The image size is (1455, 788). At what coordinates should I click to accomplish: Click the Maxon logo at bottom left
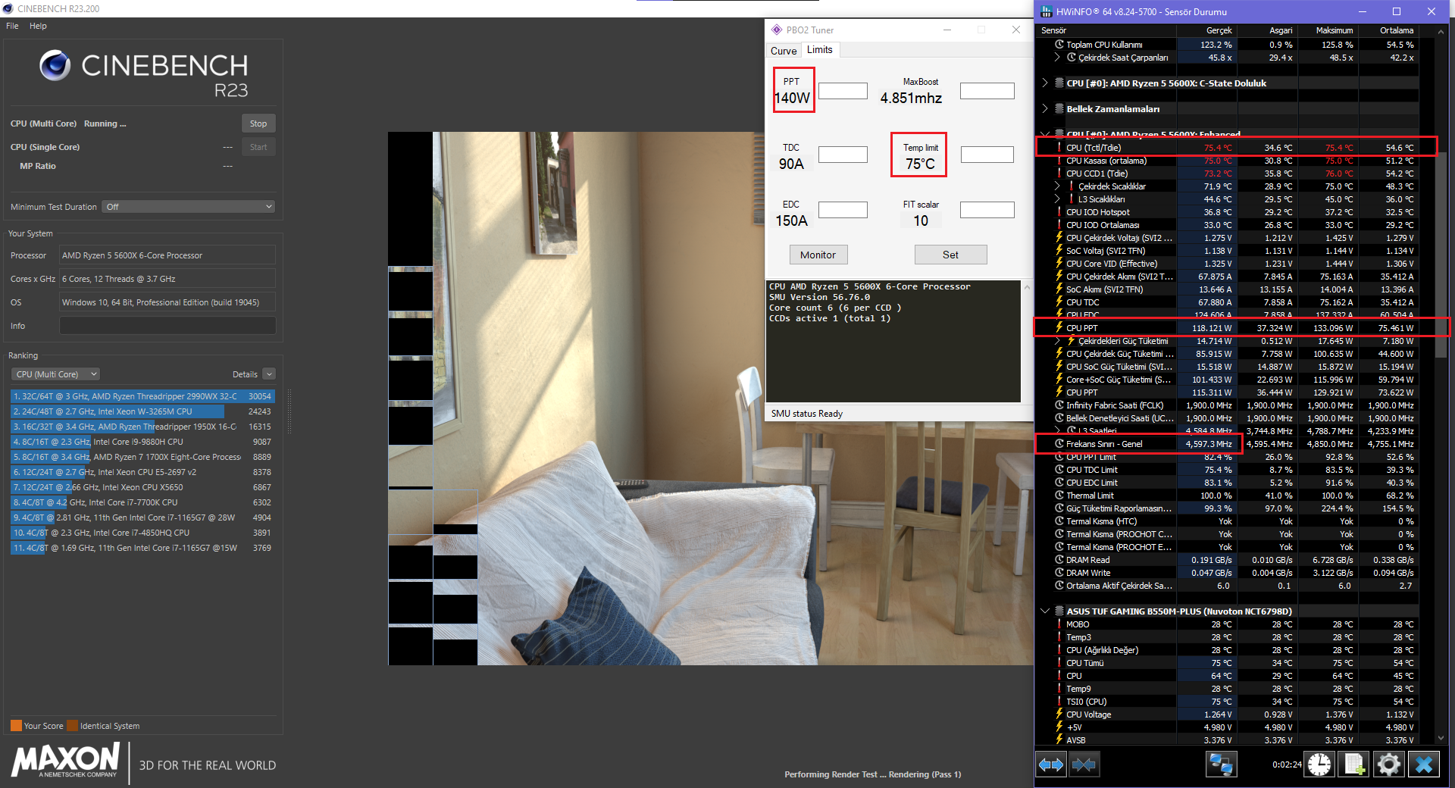[66, 760]
